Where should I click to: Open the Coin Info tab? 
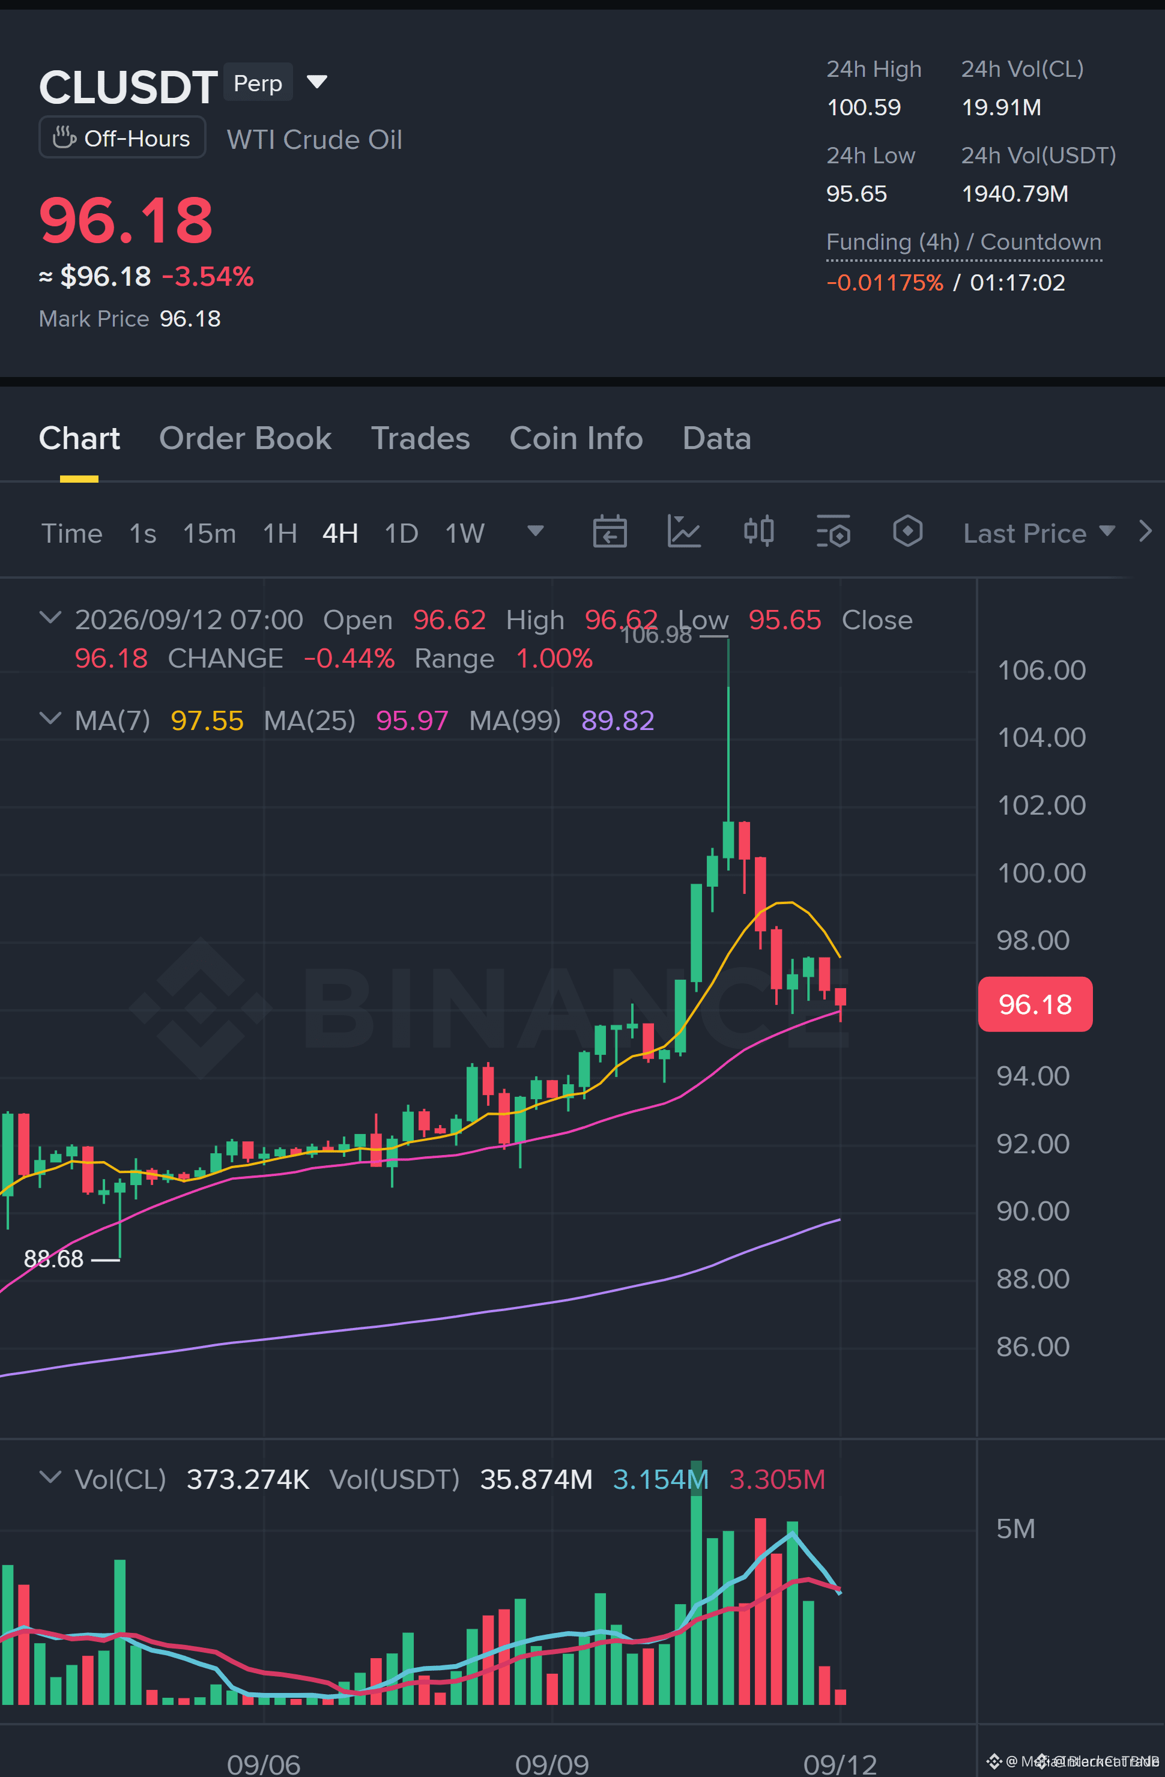pos(576,438)
